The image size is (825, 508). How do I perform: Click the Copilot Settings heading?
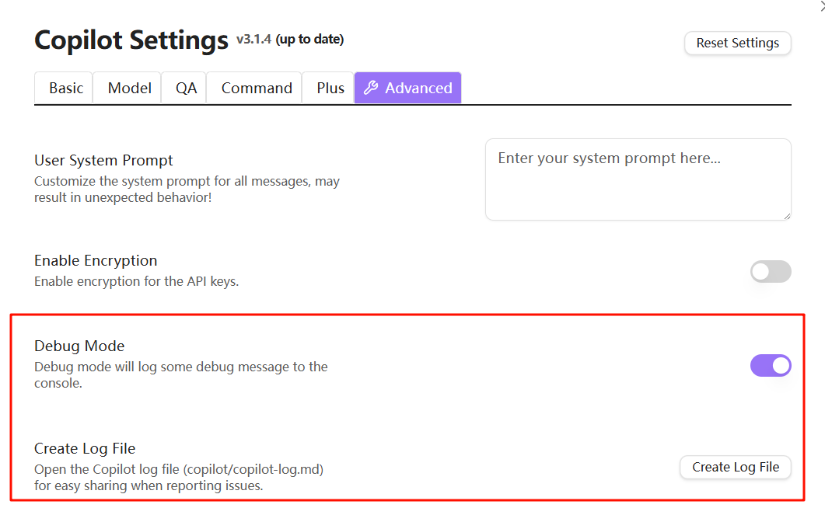131,40
